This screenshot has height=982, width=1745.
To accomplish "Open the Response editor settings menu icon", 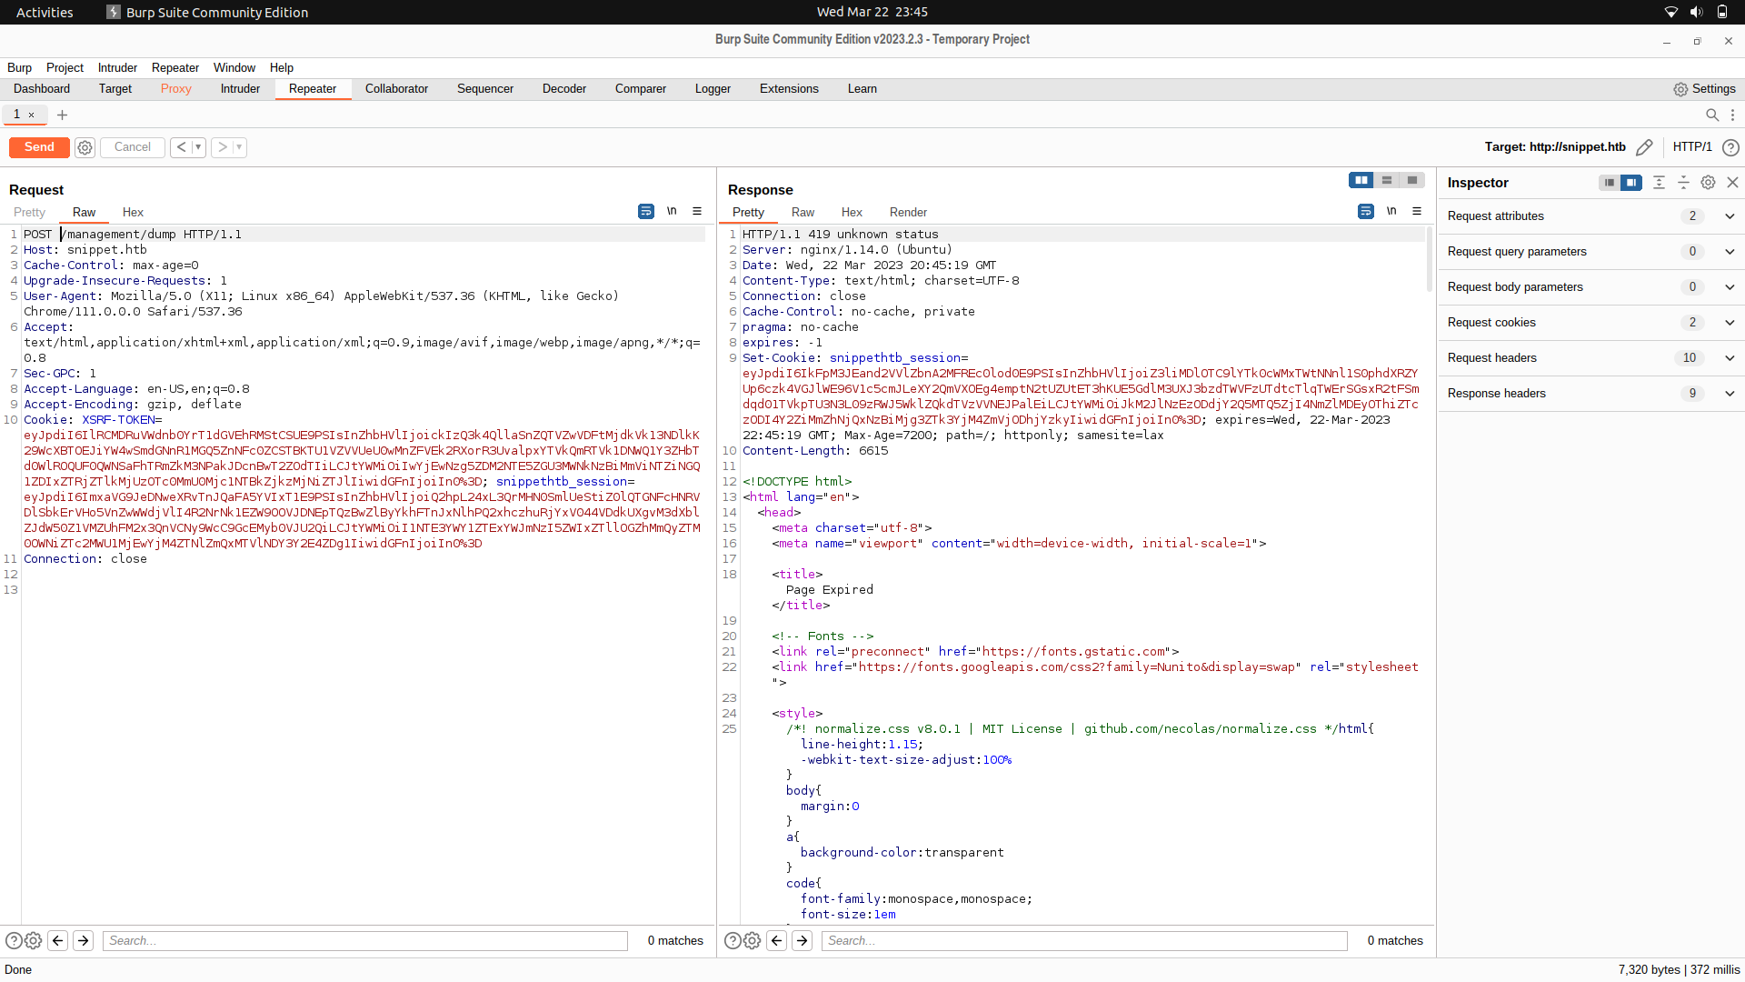I will coord(1417,211).
